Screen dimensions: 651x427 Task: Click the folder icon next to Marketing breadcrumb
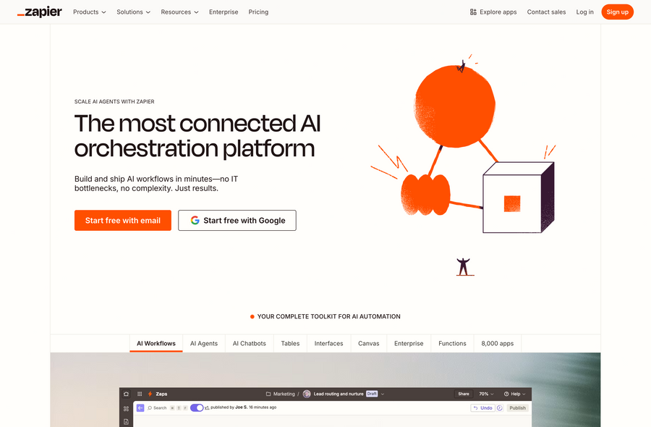click(x=268, y=393)
